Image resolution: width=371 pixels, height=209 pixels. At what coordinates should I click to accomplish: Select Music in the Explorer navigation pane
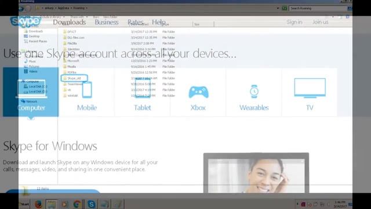point(32,62)
